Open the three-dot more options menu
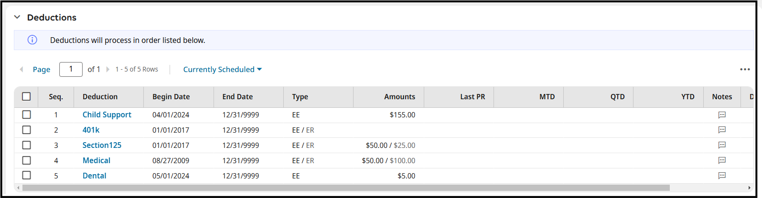 (745, 70)
